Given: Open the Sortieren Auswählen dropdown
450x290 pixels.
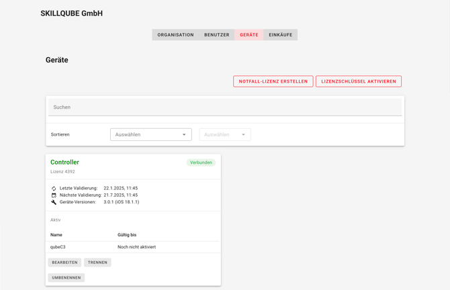Looking at the screenshot, I should tap(150, 134).
